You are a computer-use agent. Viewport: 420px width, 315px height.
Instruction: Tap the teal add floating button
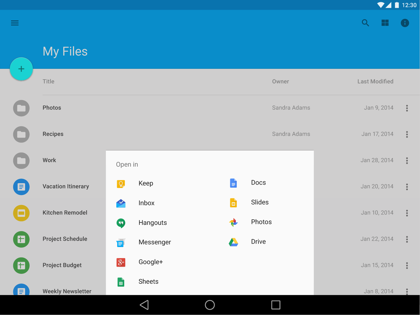pos(21,69)
